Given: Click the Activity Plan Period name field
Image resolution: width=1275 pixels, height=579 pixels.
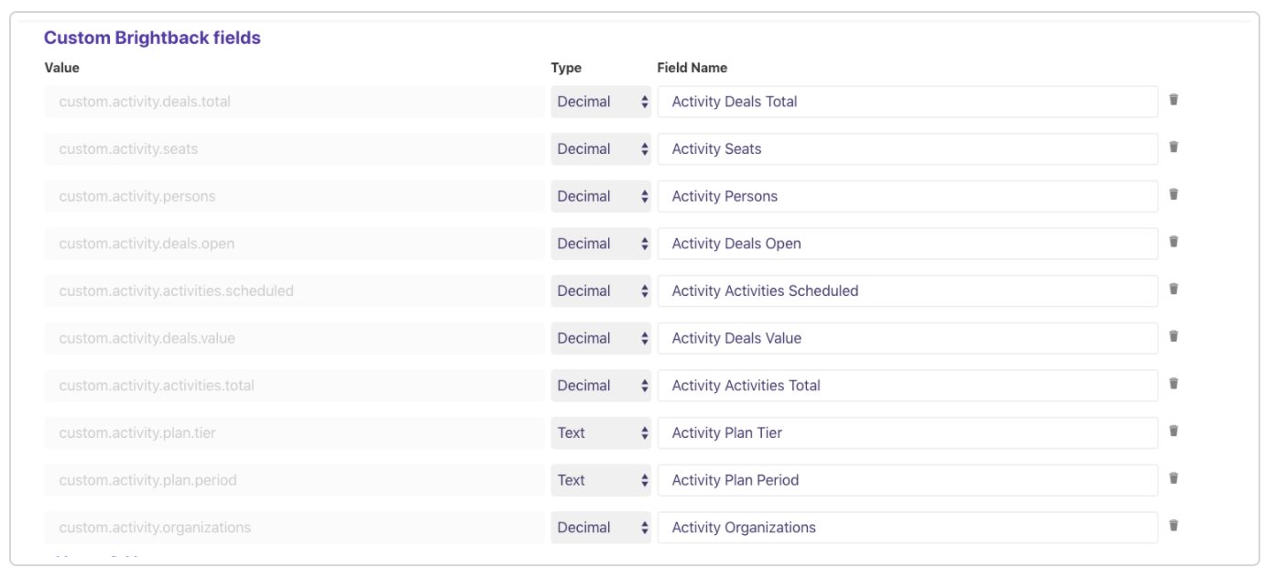Looking at the screenshot, I should click(x=907, y=480).
